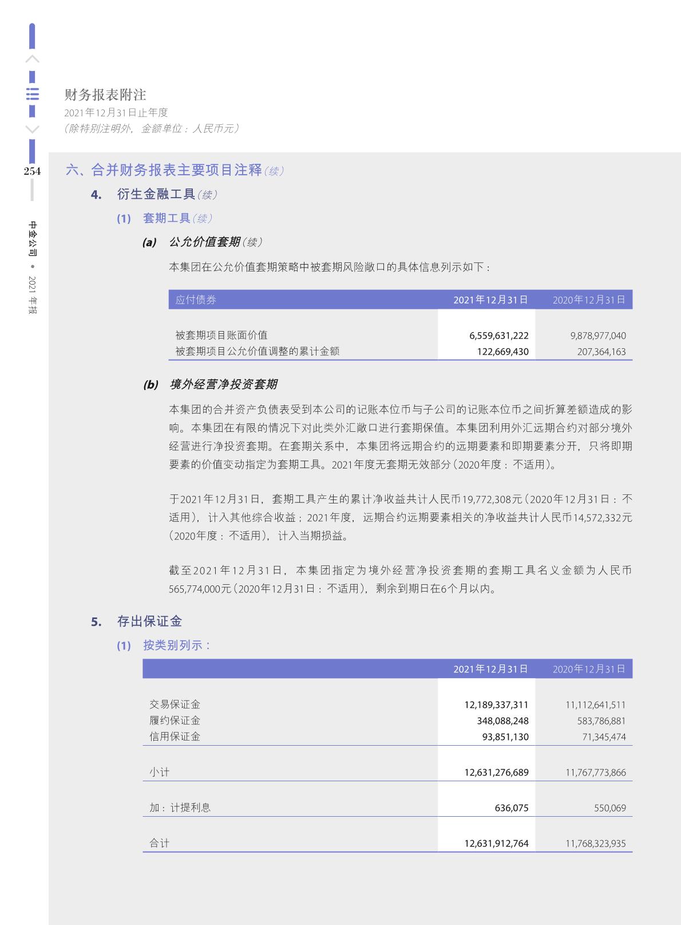
Task: Select section heading 4. 衍生金融工具
Action: [x=155, y=195]
